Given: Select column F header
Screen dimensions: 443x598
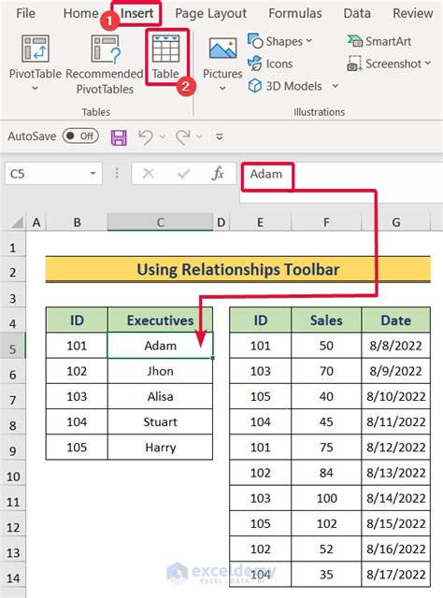Looking at the screenshot, I should [x=326, y=222].
